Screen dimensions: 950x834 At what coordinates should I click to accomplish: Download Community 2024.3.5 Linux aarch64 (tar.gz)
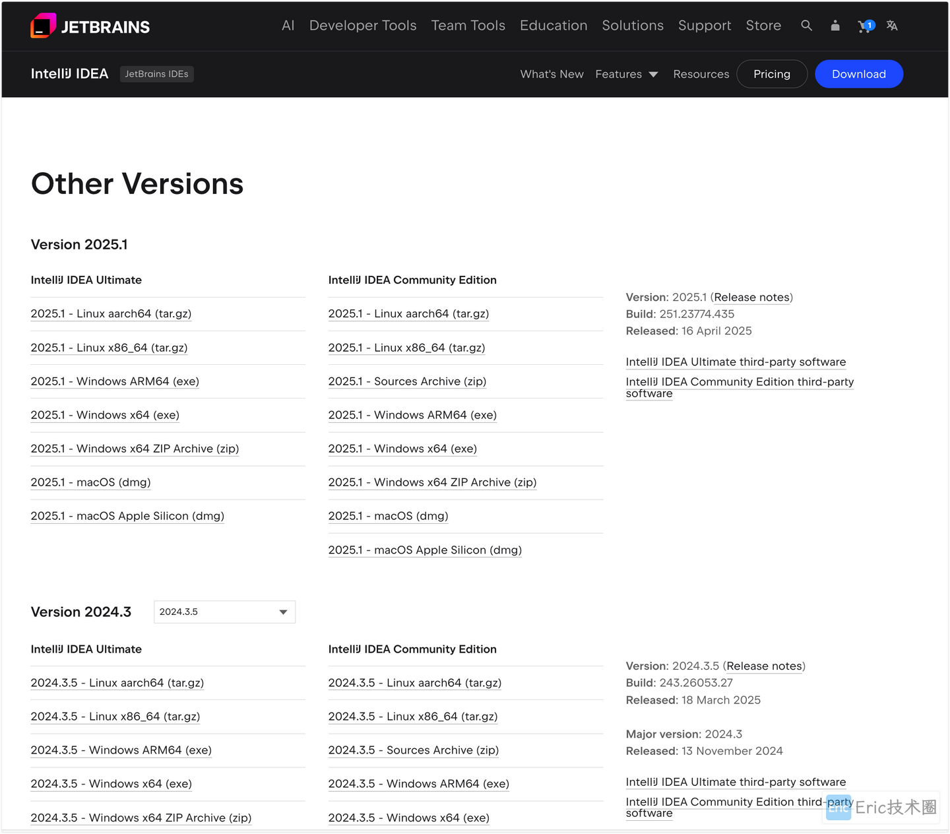(x=414, y=683)
